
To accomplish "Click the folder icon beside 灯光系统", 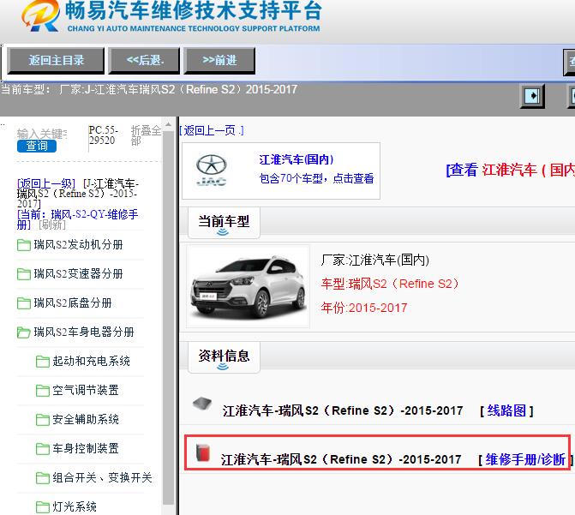I will pyautogui.click(x=43, y=507).
